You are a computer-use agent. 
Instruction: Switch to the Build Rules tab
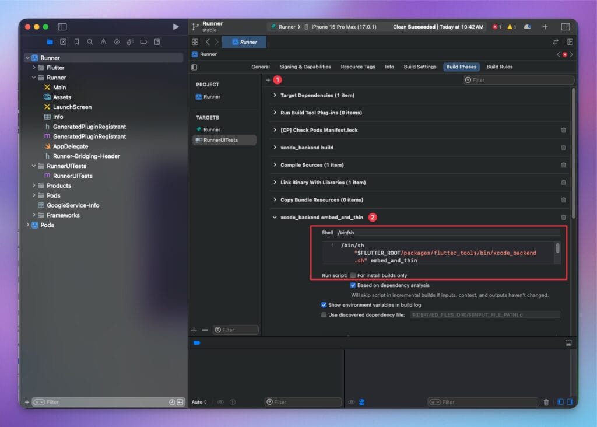[x=500, y=66]
